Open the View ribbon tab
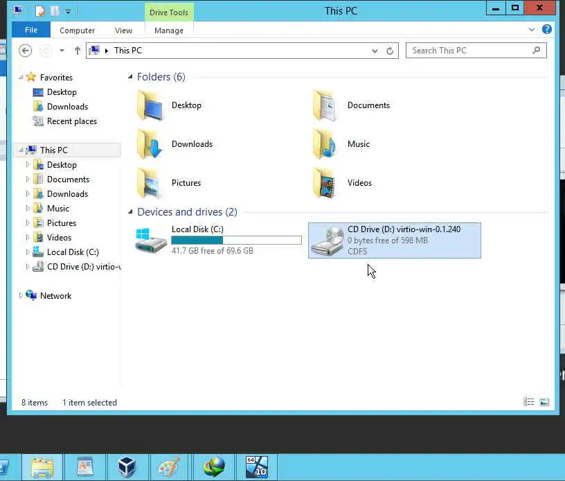Image resolution: width=565 pixels, height=481 pixels. pos(123,30)
